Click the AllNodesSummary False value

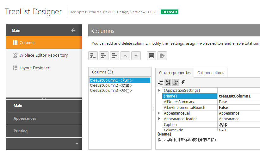pyautogui.click(x=238, y=102)
